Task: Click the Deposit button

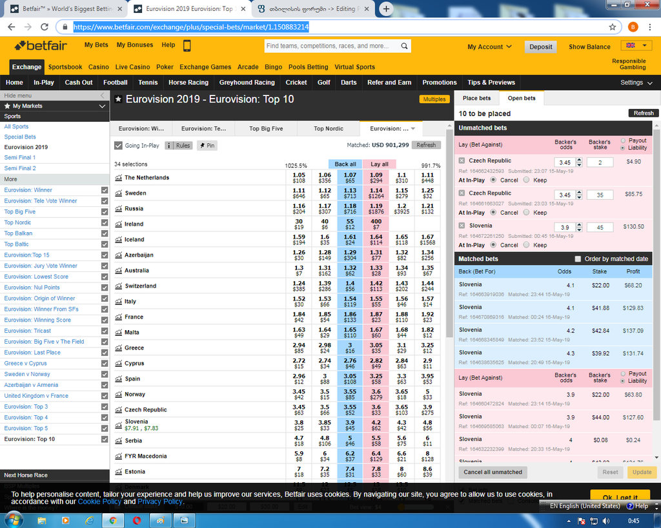Action: [x=540, y=46]
